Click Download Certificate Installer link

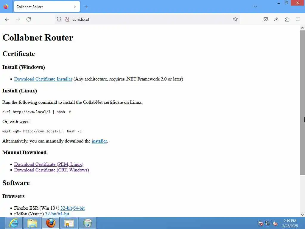[43, 79]
